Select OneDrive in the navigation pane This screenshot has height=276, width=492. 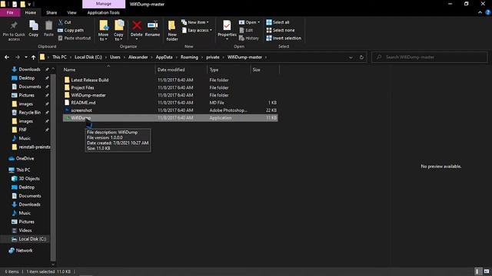25,159
